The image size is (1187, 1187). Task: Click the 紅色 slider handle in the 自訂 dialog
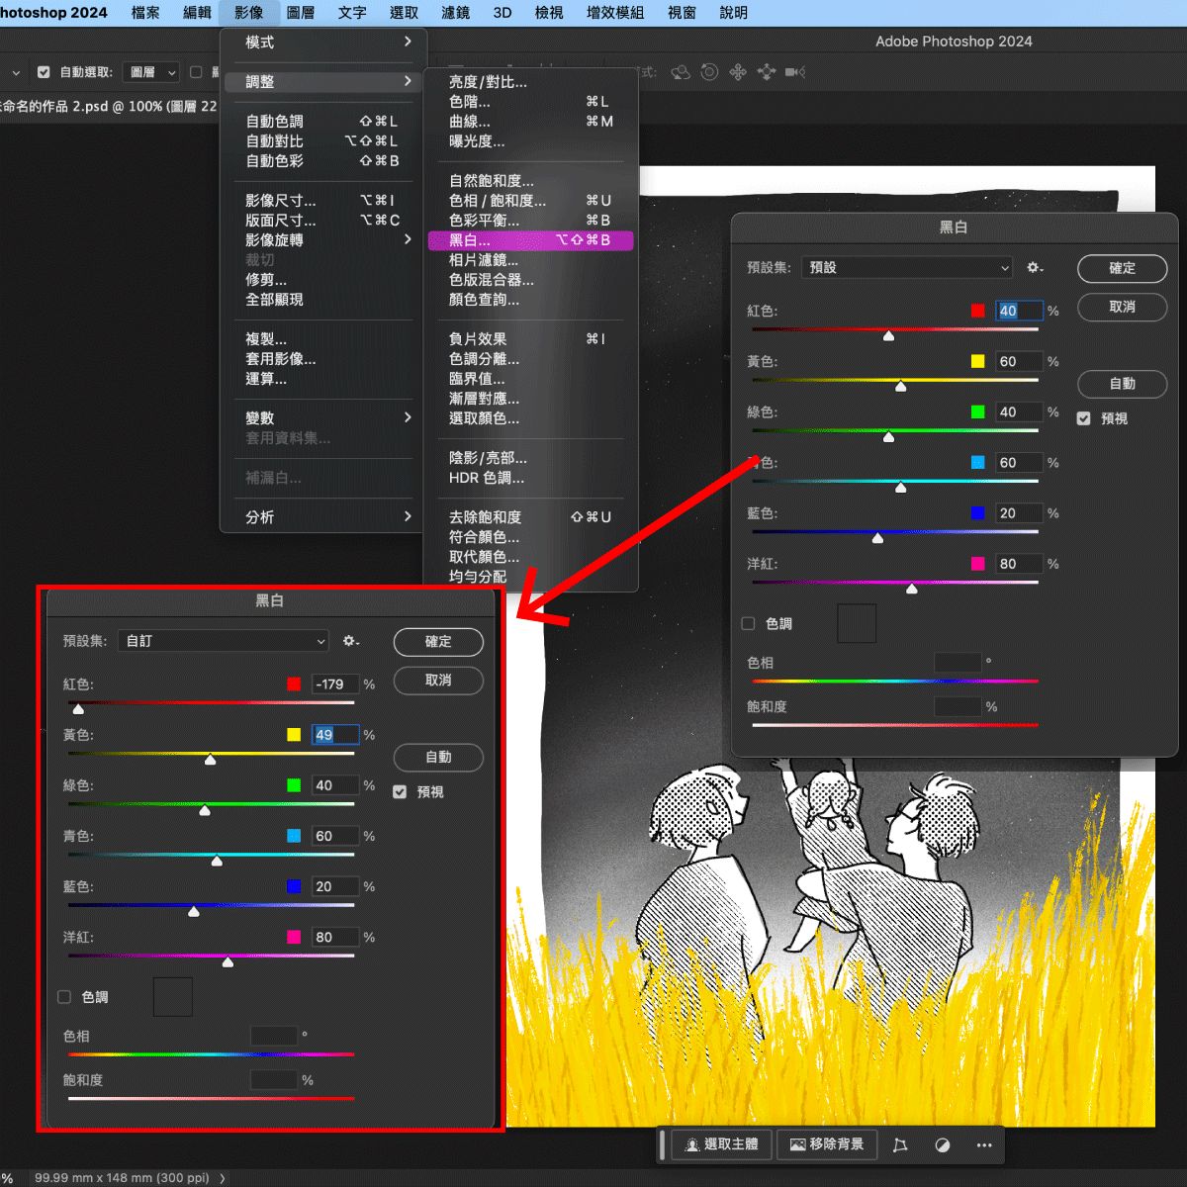pos(78,708)
